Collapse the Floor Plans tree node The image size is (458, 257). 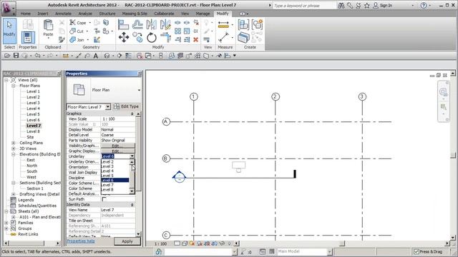point(14,86)
